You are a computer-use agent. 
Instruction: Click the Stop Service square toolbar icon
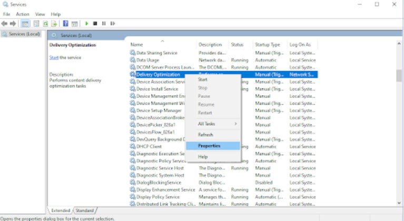pyautogui.click(x=95, y=23)
